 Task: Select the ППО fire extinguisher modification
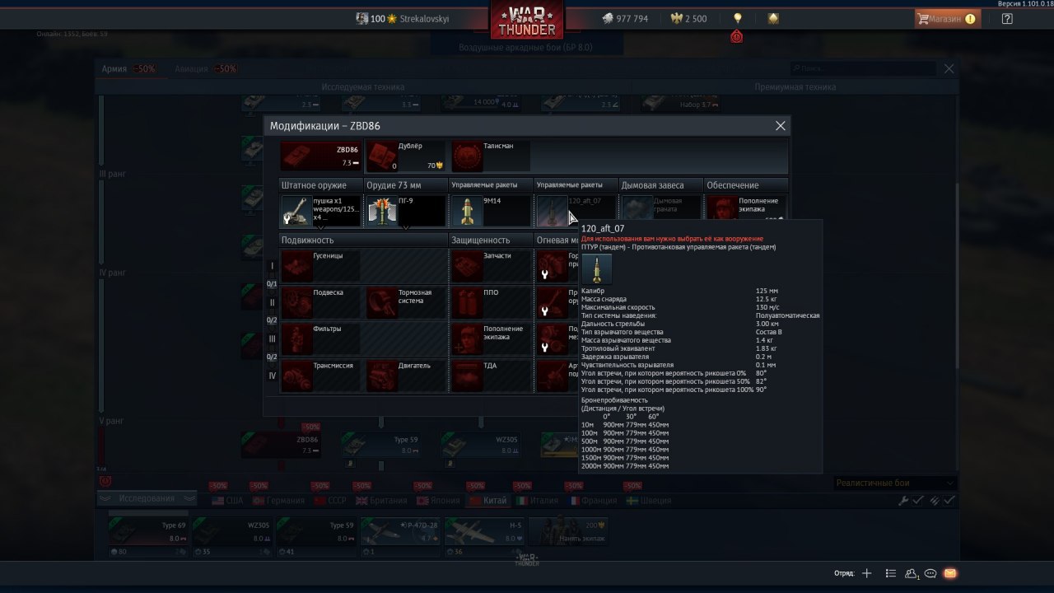pos(491,302)
